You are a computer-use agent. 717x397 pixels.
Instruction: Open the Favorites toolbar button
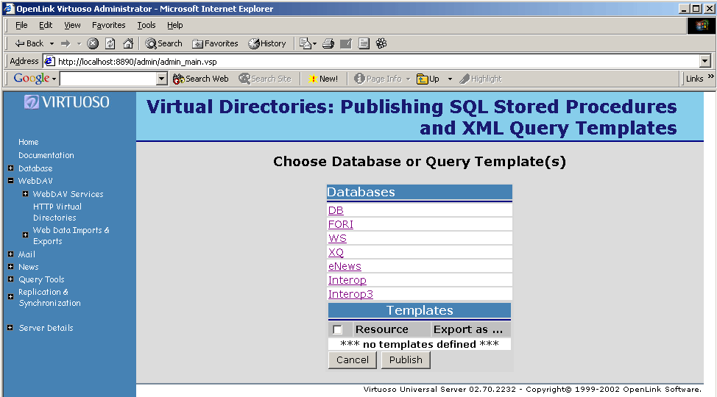pos(215,43)
